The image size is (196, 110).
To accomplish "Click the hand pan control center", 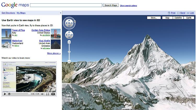I will pyautogui.click(x=69, y=35).
